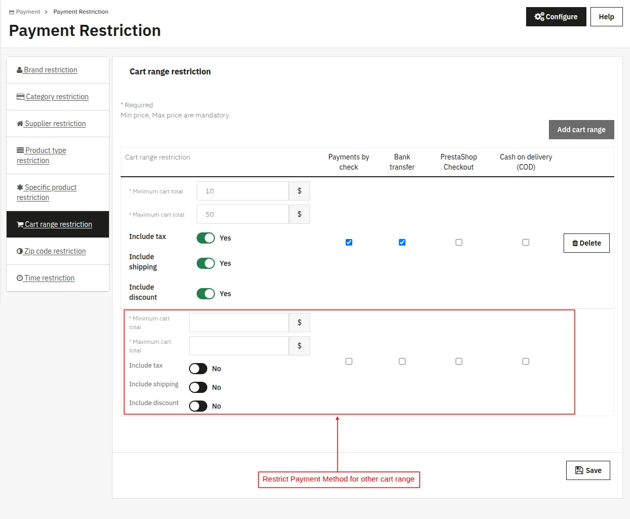Select the Cart range restriction tab

tap(58, 224)
